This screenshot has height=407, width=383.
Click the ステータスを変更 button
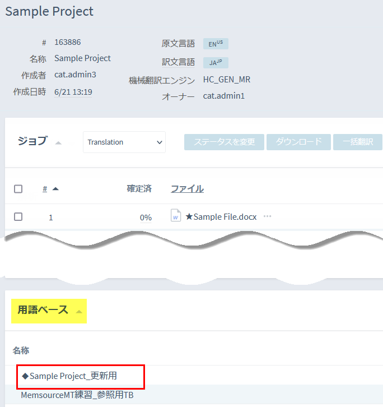[223, 142]
